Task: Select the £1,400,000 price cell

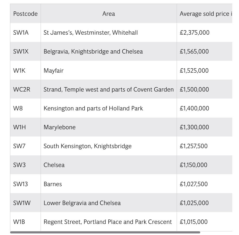Action: (x=194, y=108)
